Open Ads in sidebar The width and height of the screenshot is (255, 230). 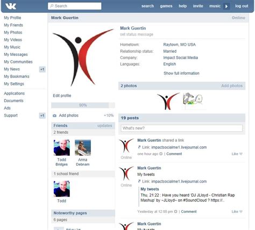click(8, 108)
